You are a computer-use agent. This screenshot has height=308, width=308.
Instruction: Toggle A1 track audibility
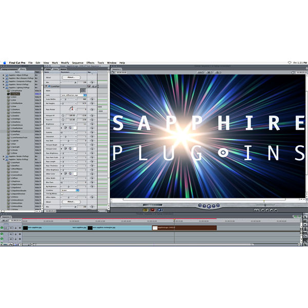2,234
